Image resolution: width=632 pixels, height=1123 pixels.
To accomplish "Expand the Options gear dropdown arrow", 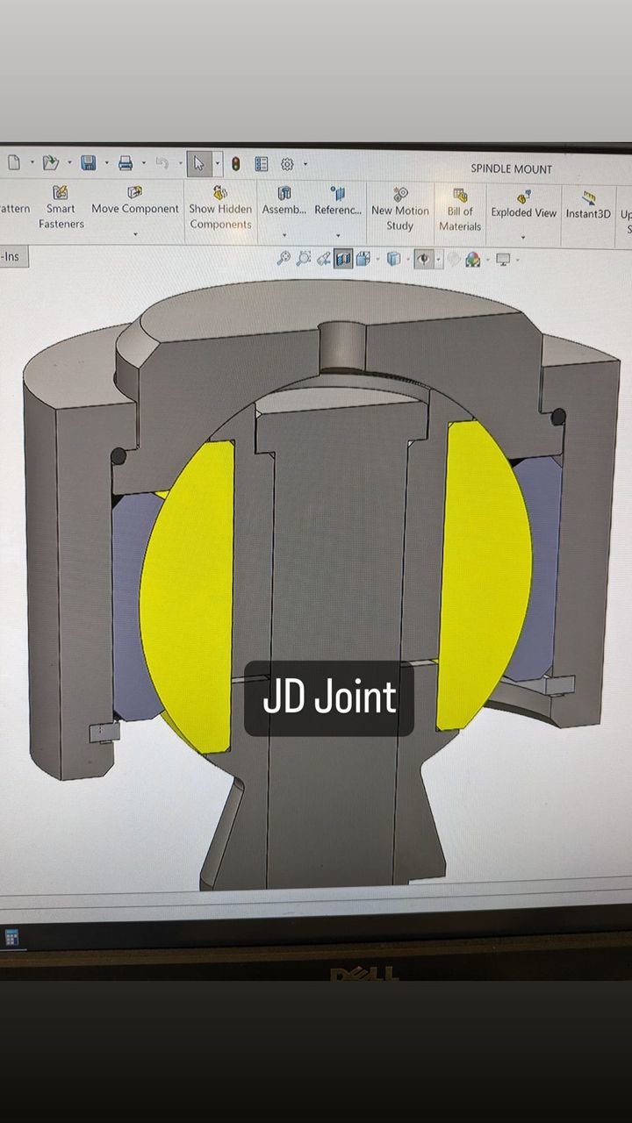I will click(x=305, y=164).
